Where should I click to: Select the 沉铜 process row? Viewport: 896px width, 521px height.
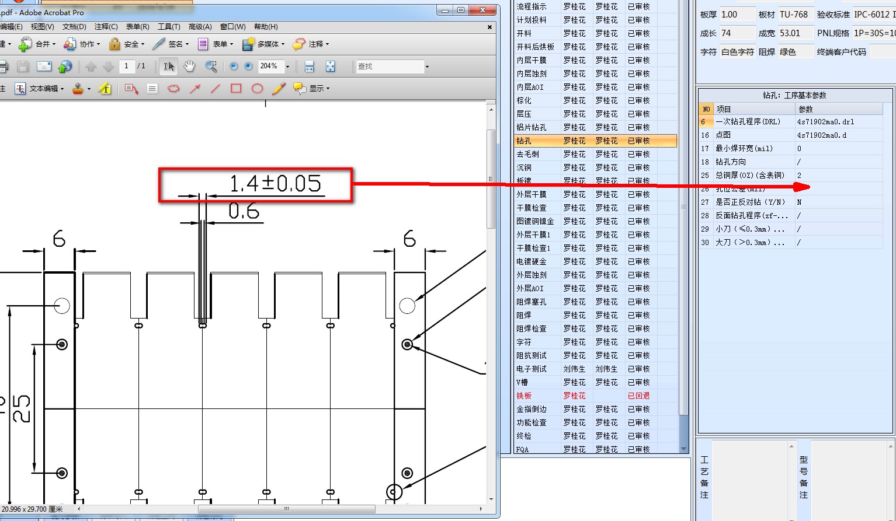pos(595,167)
